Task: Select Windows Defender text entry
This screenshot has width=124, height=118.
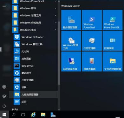Action: tap(32, 37)
